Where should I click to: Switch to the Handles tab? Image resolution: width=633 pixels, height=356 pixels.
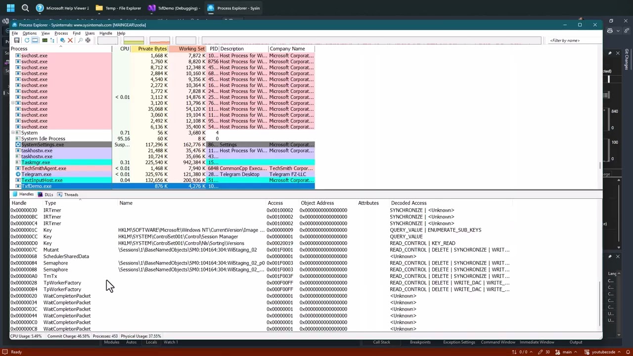click(23, 194)
